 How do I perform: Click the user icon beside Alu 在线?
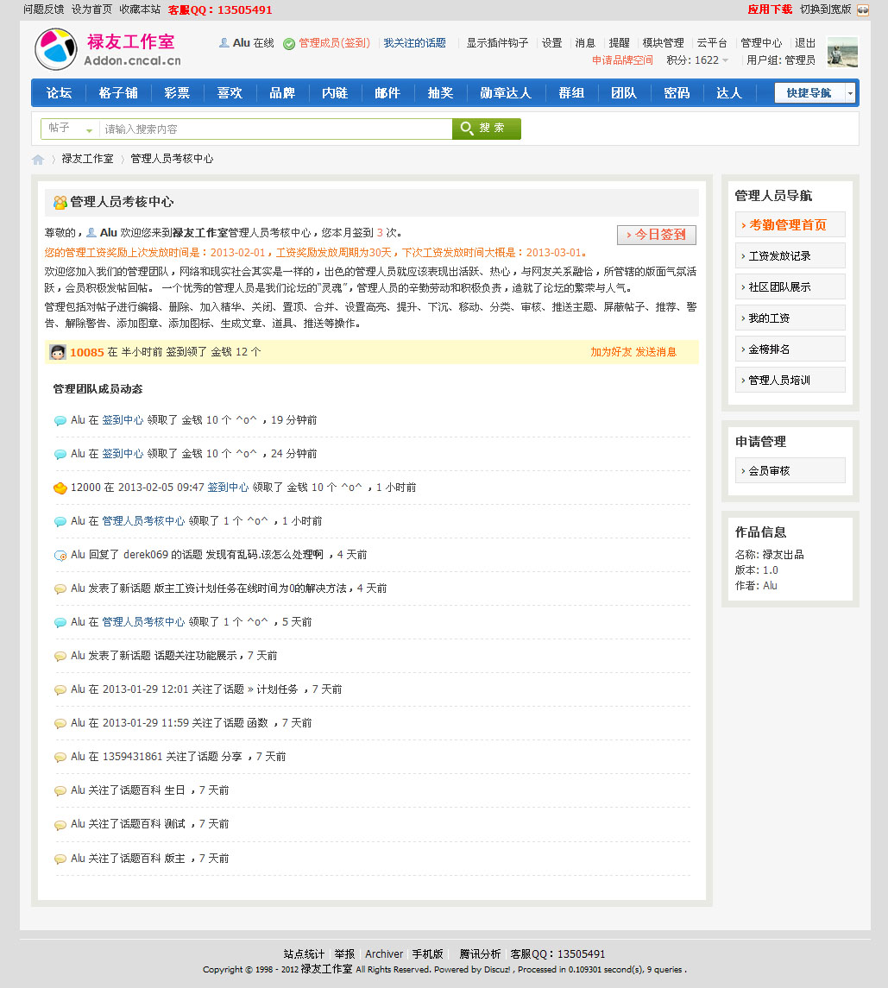224,43
